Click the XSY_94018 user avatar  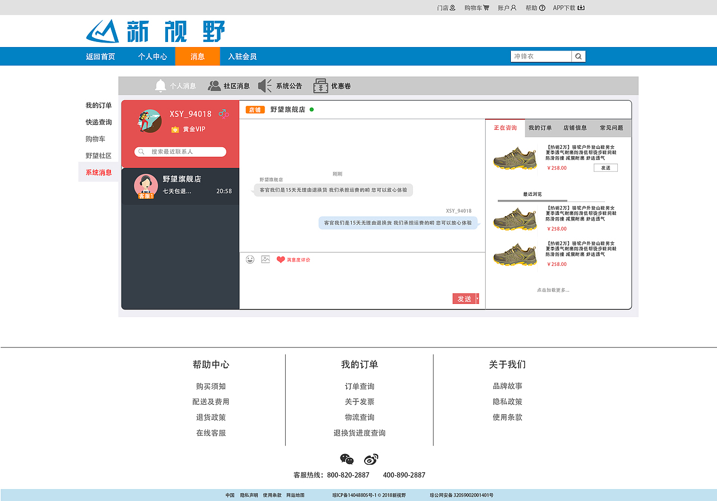point(150,121)
